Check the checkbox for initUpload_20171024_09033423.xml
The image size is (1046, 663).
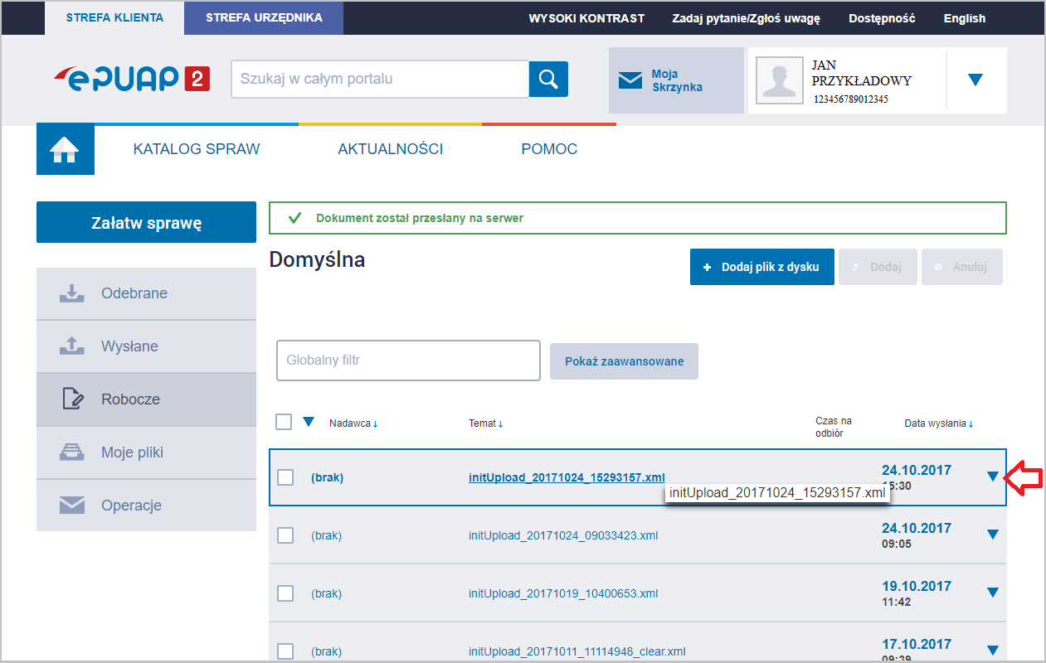285,535
